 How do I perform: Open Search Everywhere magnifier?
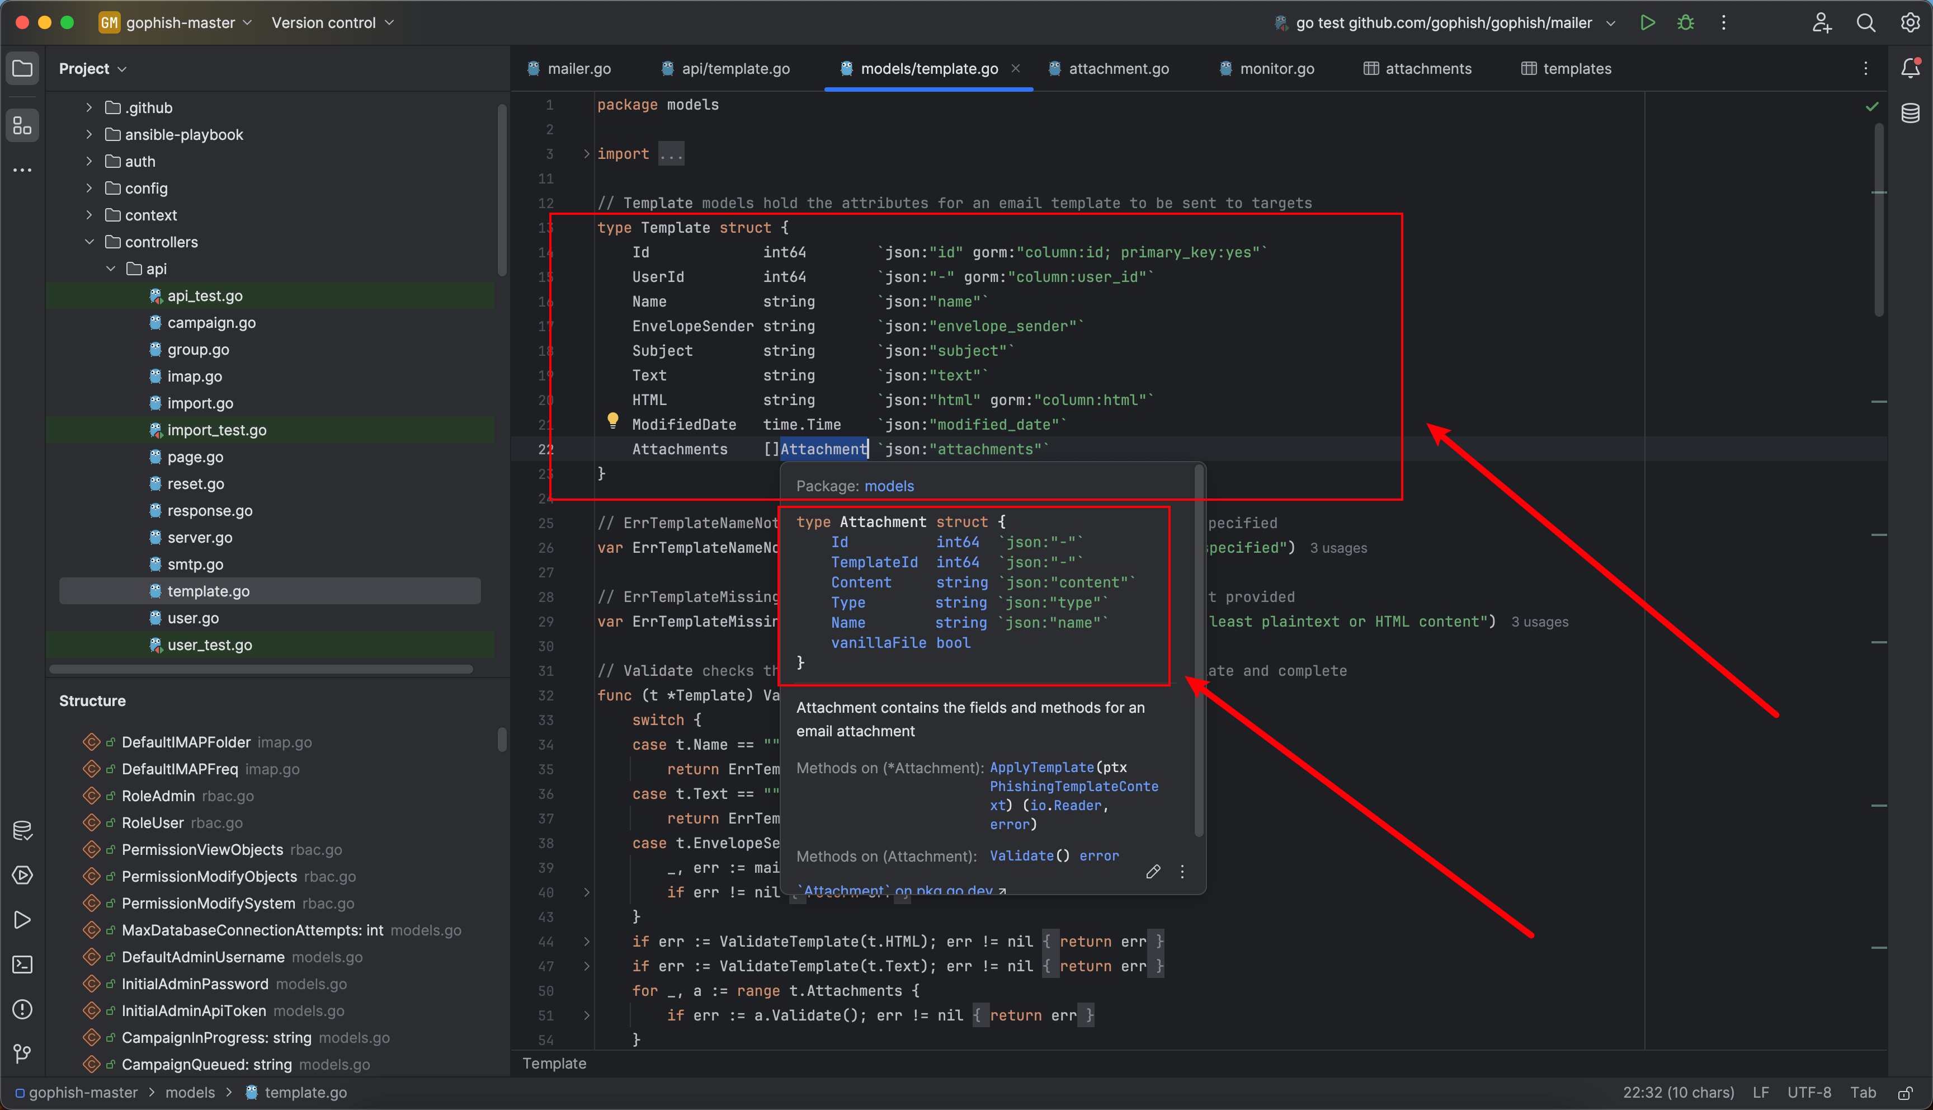coord(1865,23)
